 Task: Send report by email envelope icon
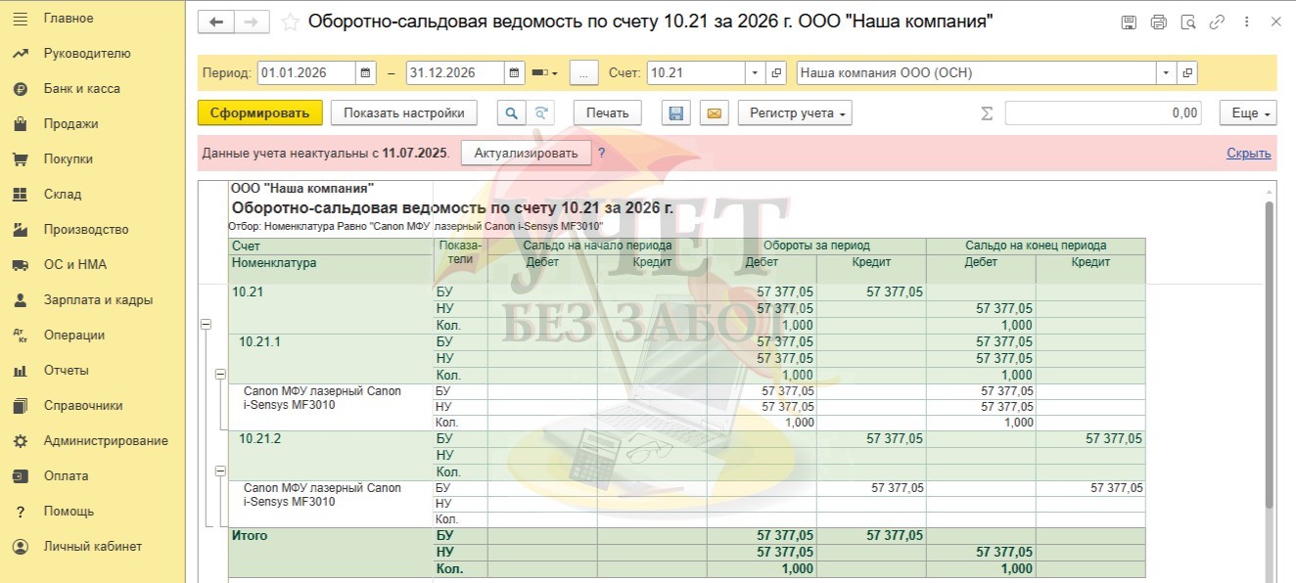click(714, 113)
